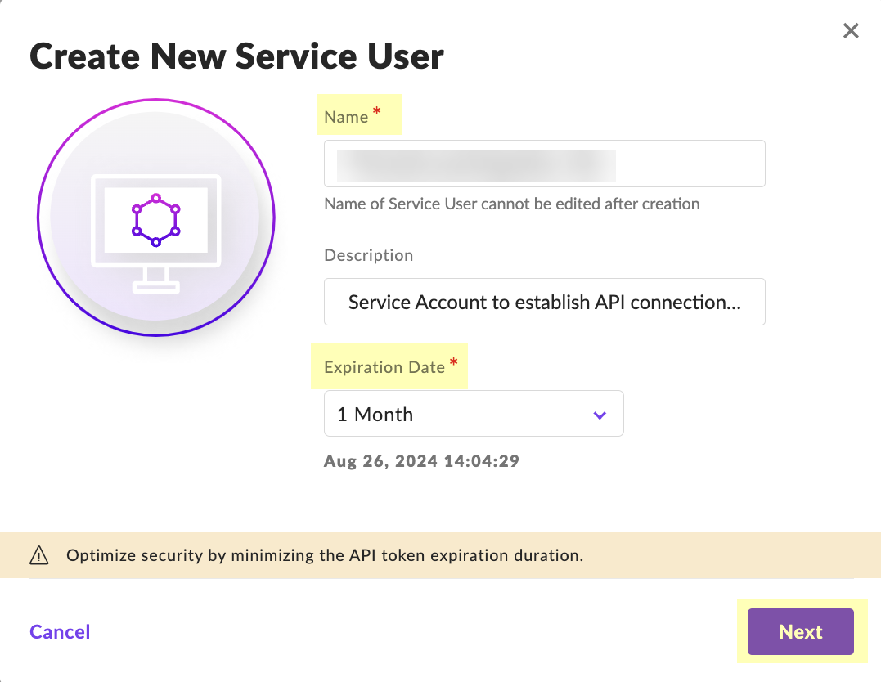The width and height of the screenshot is (881, 682).
Task: Click the Create New Service User heading
Action: (236, 56)
